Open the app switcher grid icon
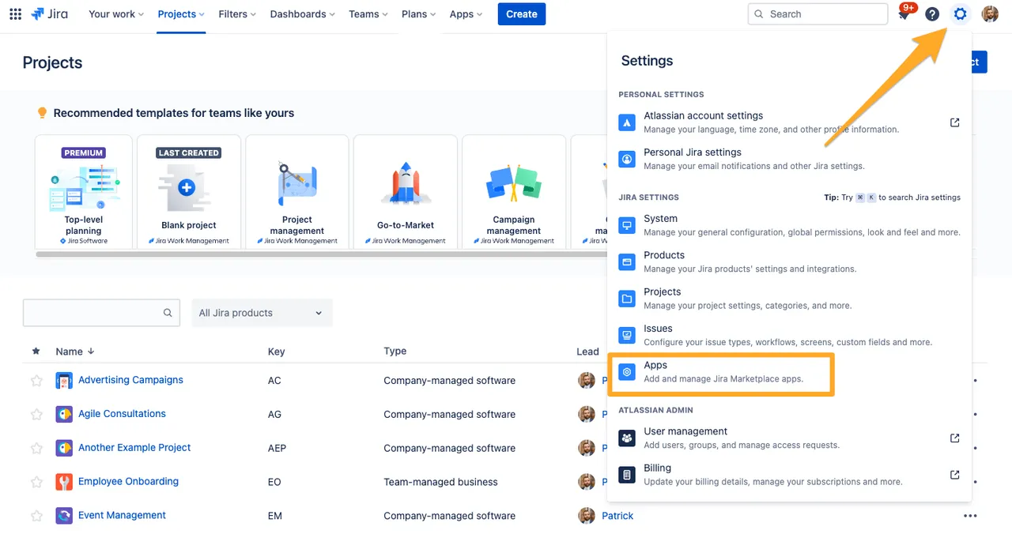Viewport: 1012px width, 534px height. coord(15,14)
